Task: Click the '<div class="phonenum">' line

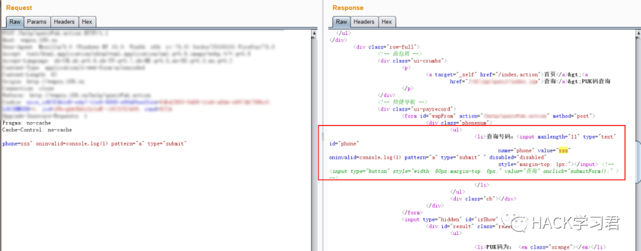Action: [459, 122]
